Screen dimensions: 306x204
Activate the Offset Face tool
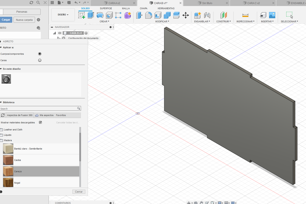click(x=176, y=15)
